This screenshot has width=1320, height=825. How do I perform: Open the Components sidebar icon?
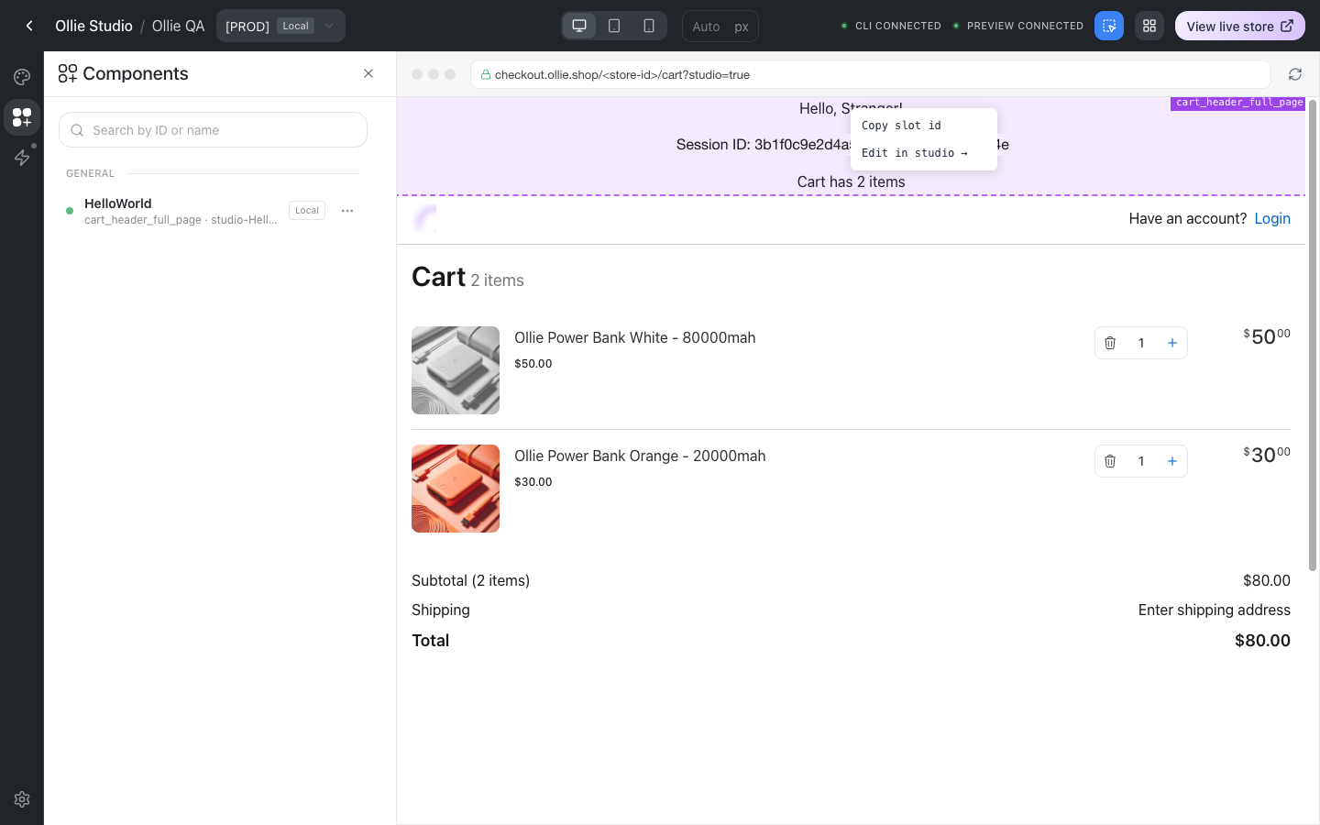point(22,117)
